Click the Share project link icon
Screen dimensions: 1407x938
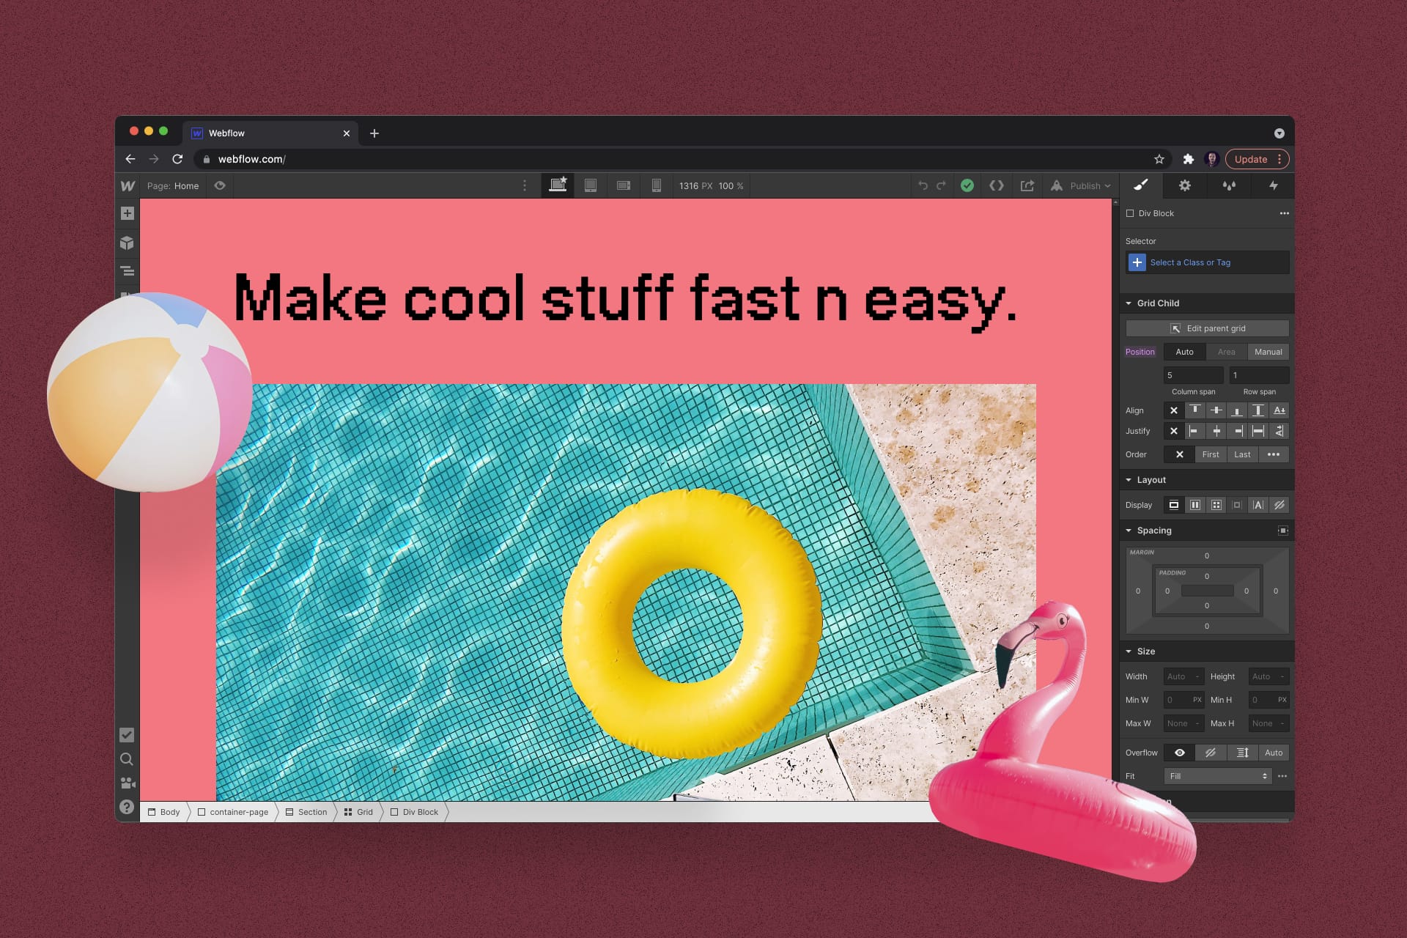1027,186
